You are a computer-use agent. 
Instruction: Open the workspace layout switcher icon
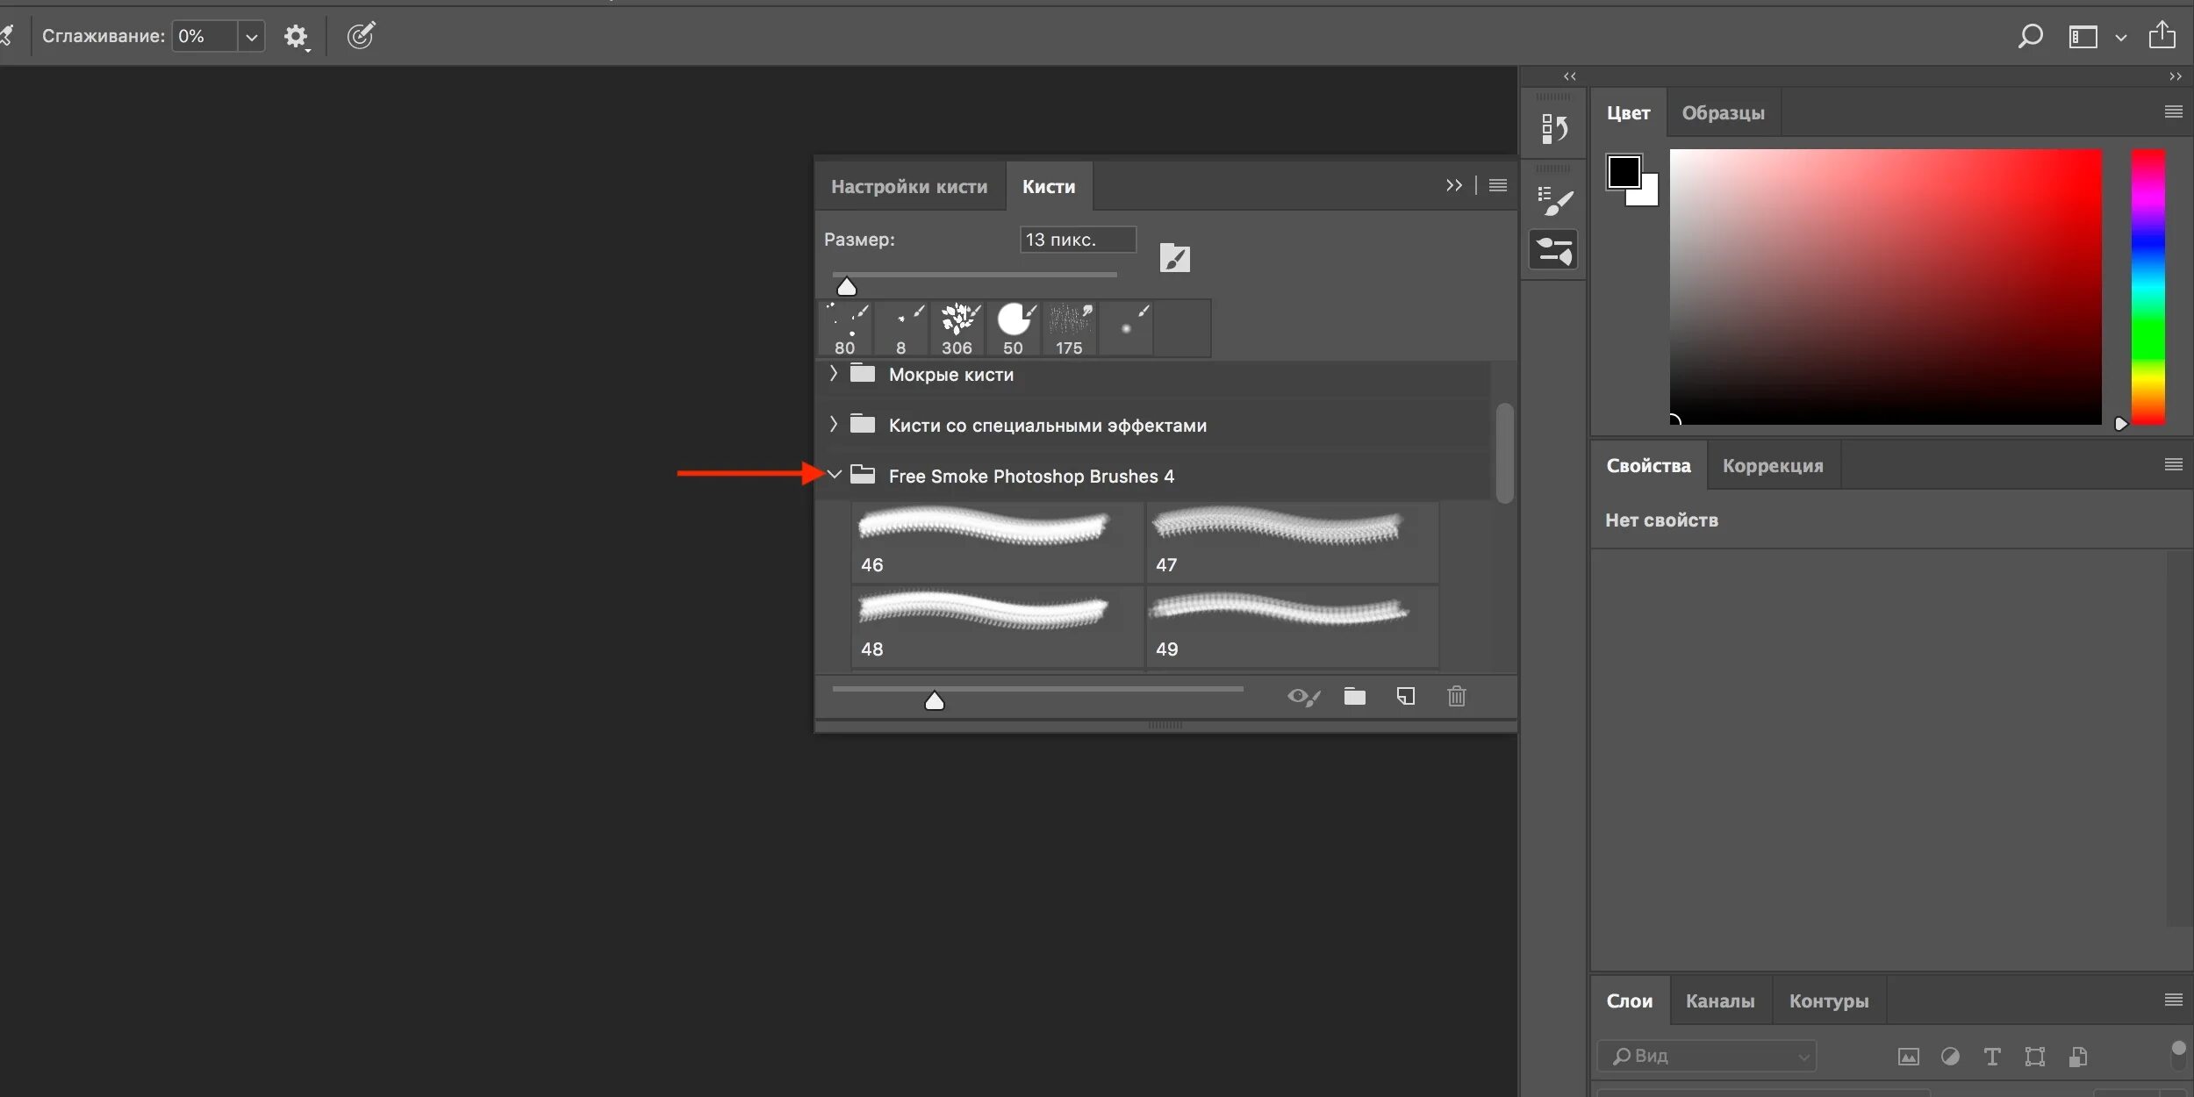point(2083,37)
